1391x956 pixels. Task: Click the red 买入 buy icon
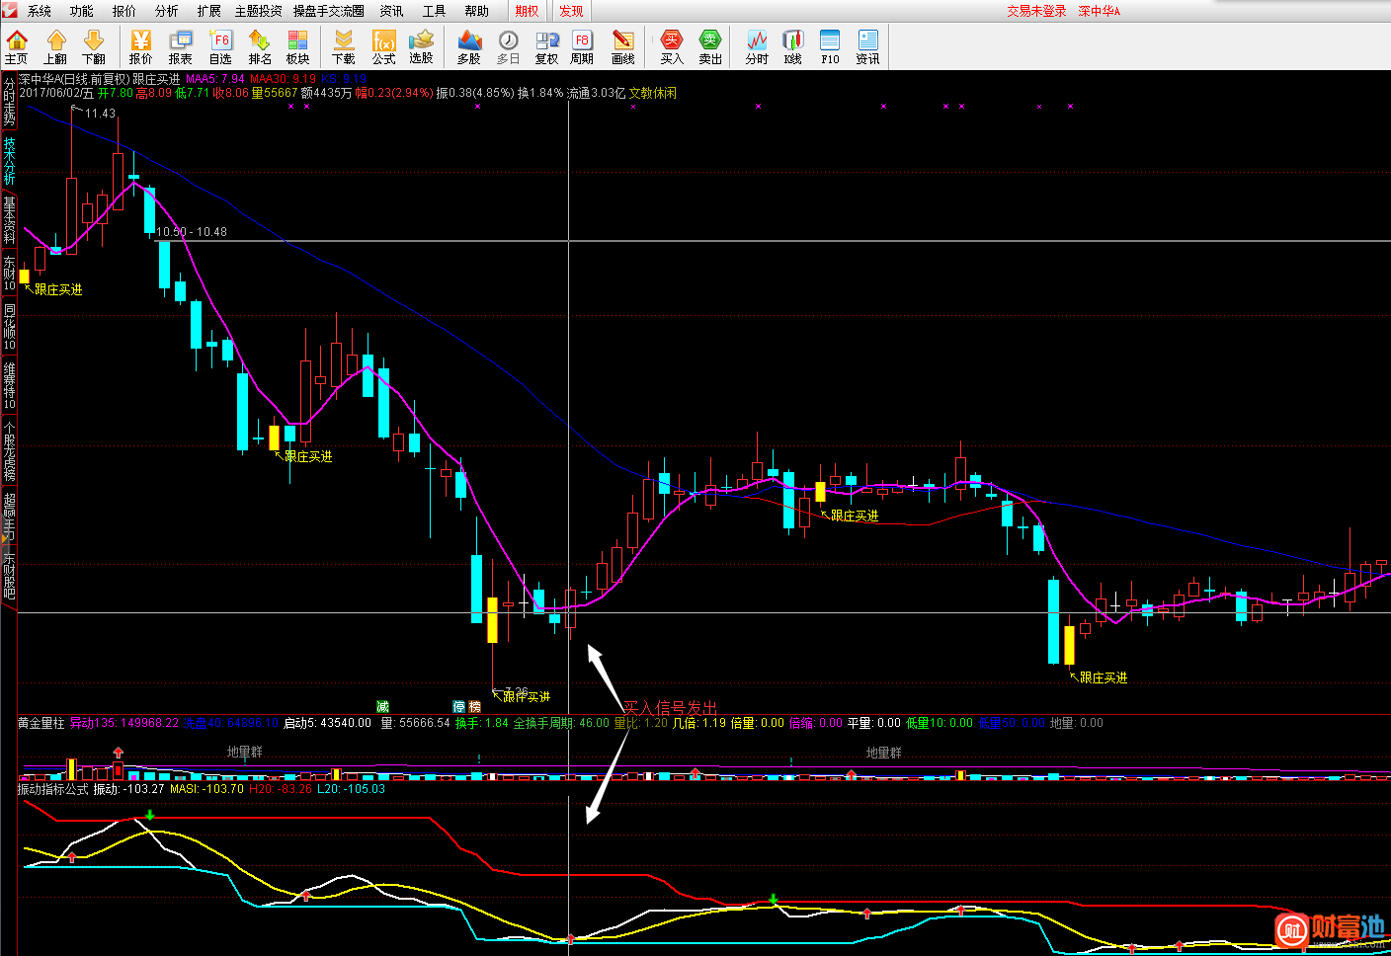pos(672,46)
